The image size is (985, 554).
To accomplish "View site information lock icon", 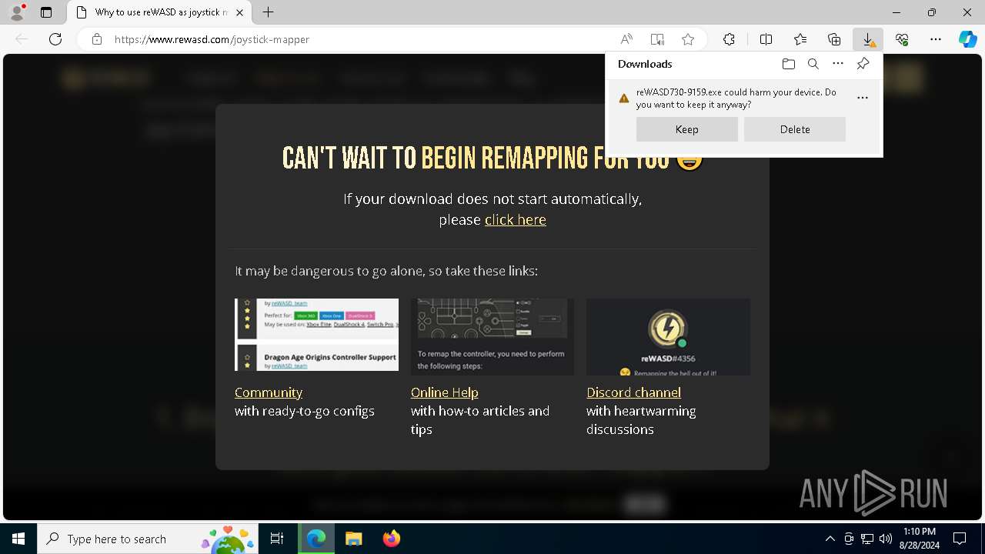I will [x=97, y=39].
